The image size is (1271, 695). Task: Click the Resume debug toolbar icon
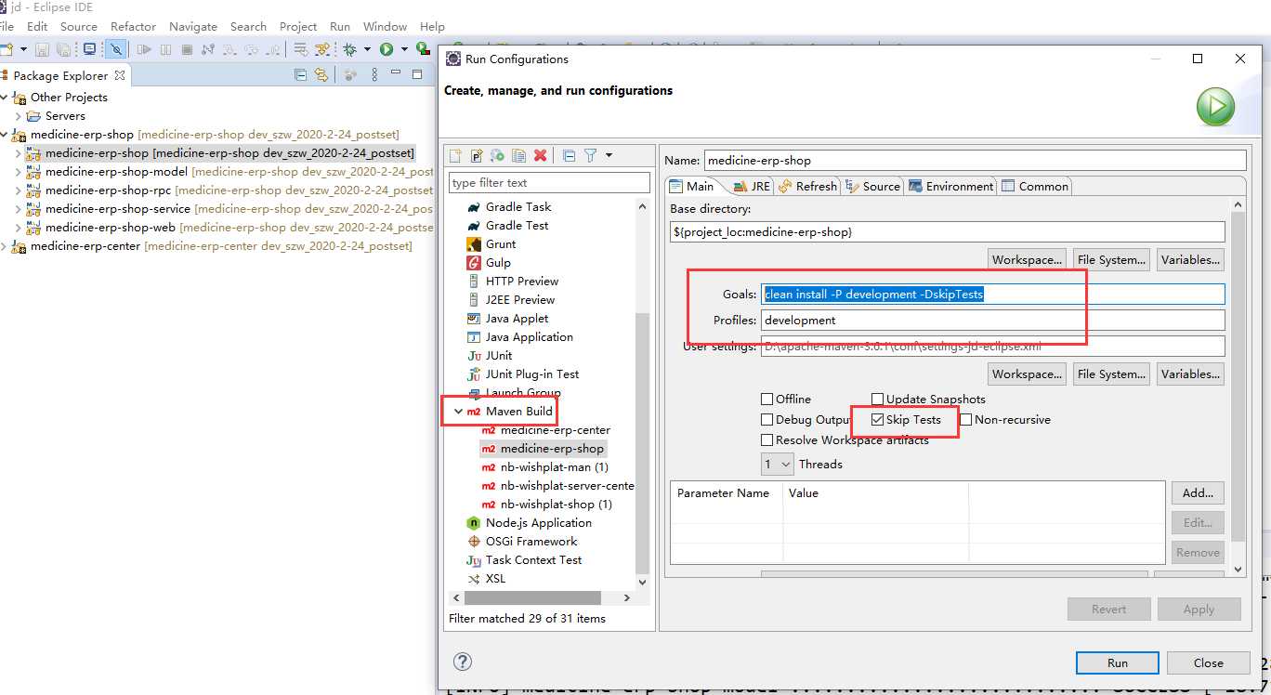144,49
